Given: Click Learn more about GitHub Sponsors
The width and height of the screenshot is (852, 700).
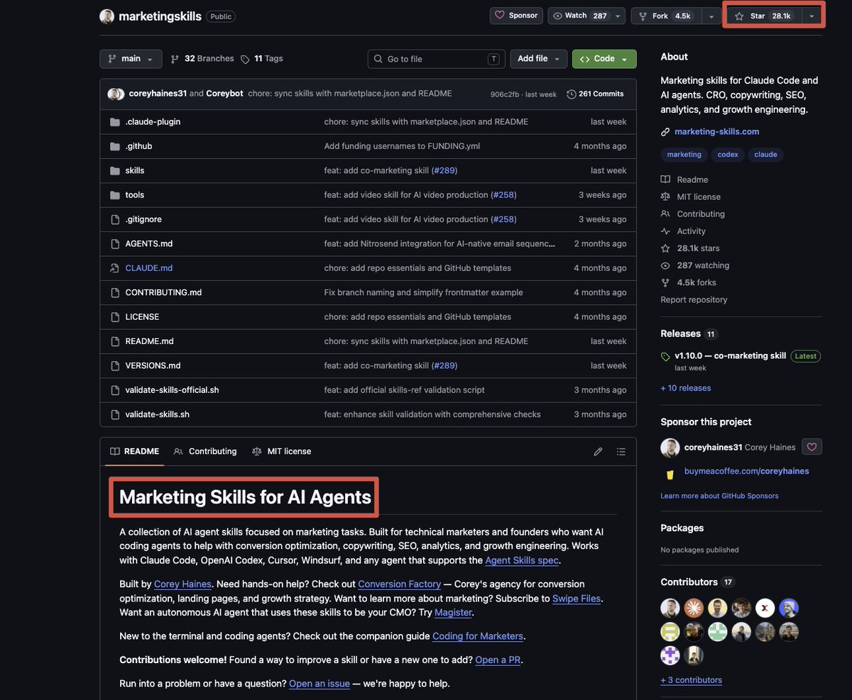Looking at the screenshot, I should coord(719,496).
